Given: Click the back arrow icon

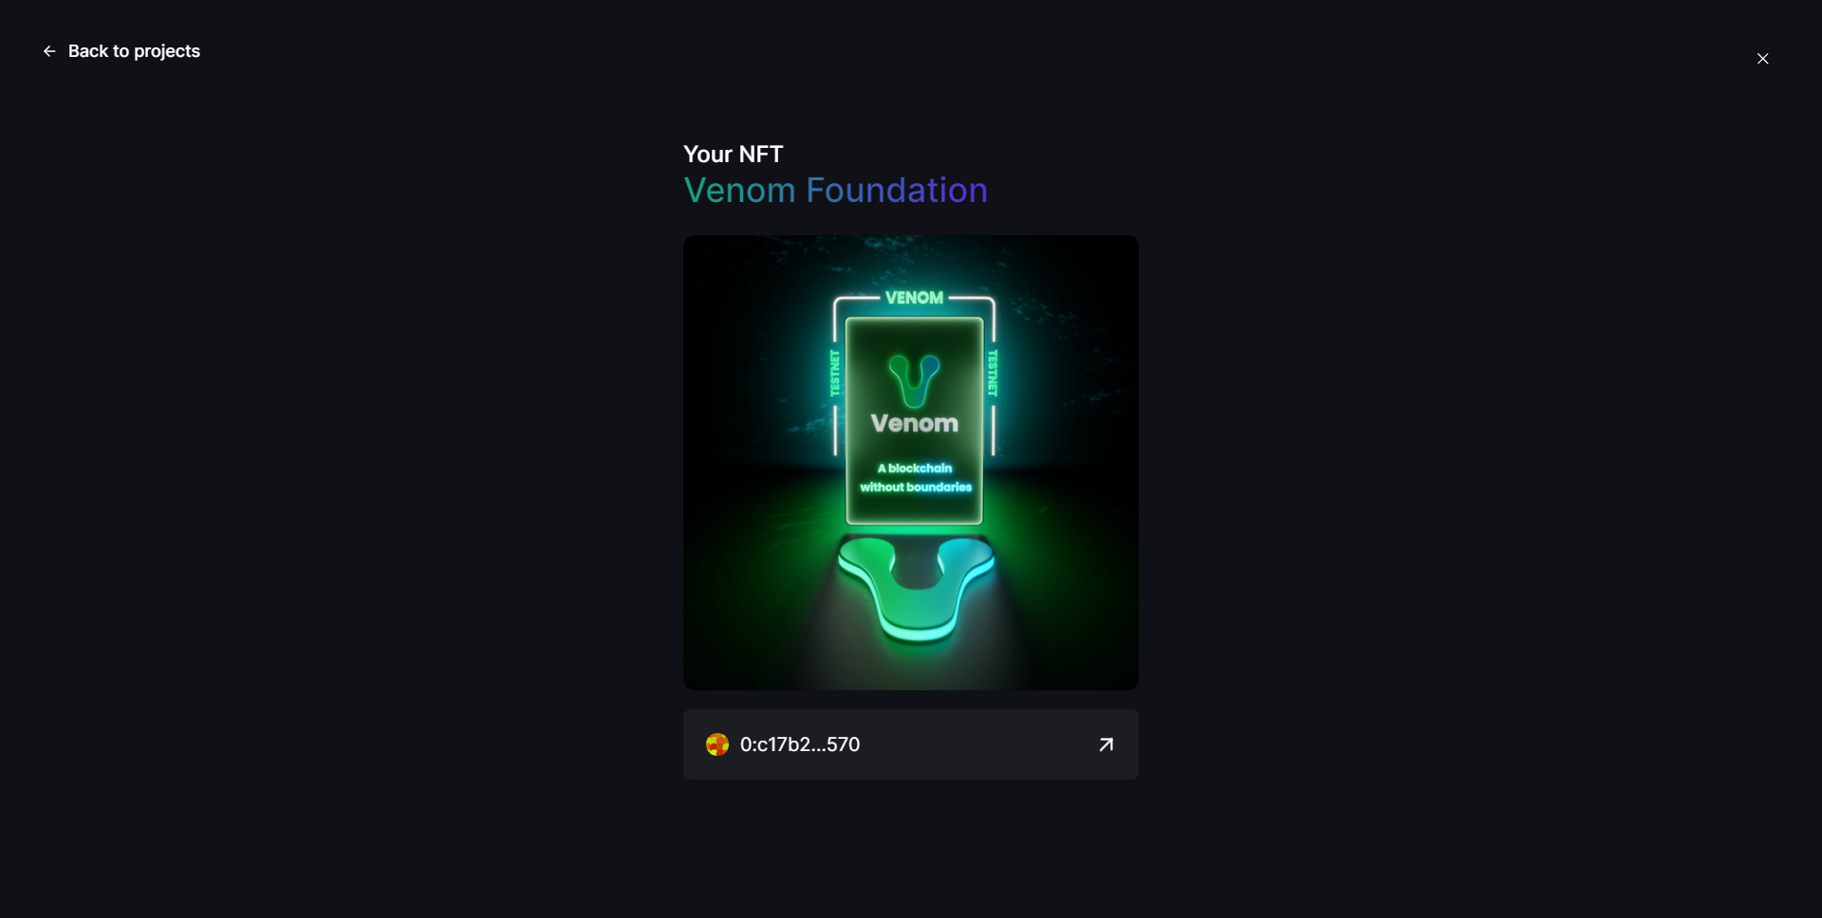Looking at the screenshot, I should point(49,51).
